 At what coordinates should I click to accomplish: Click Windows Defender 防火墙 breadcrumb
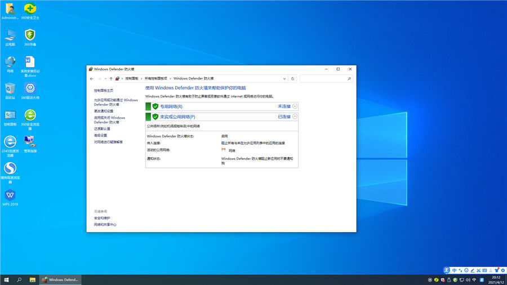tap(193, 78)
